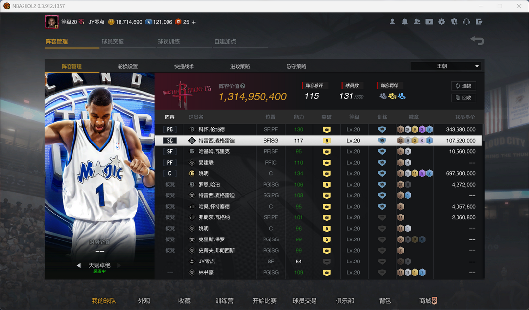Click the 选拔 button
529x310 pixels.
463,86
